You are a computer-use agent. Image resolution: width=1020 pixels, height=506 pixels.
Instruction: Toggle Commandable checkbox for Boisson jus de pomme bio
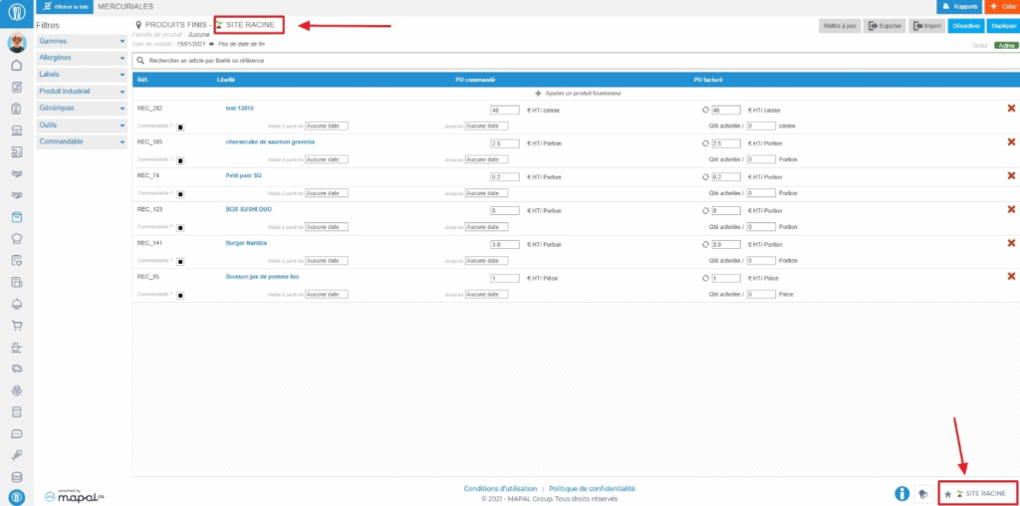pyautogui.click(x=180, y=295)
